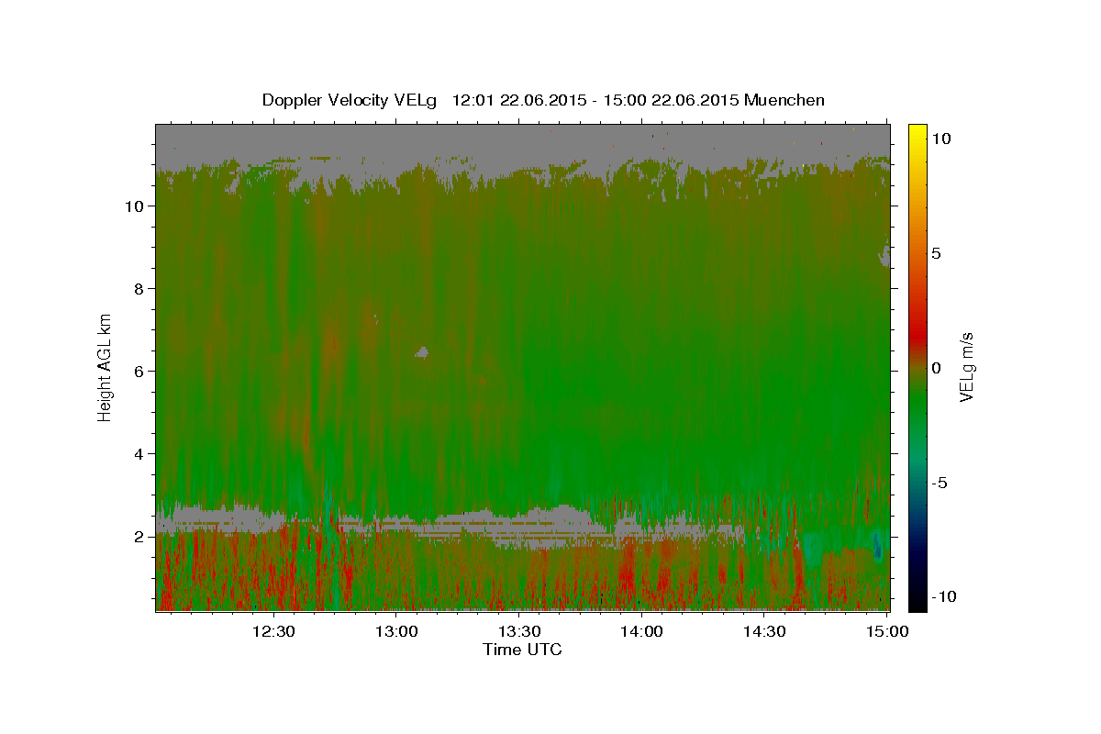Click the 15:00 time tick label
1101x734 pixels.
886,631
